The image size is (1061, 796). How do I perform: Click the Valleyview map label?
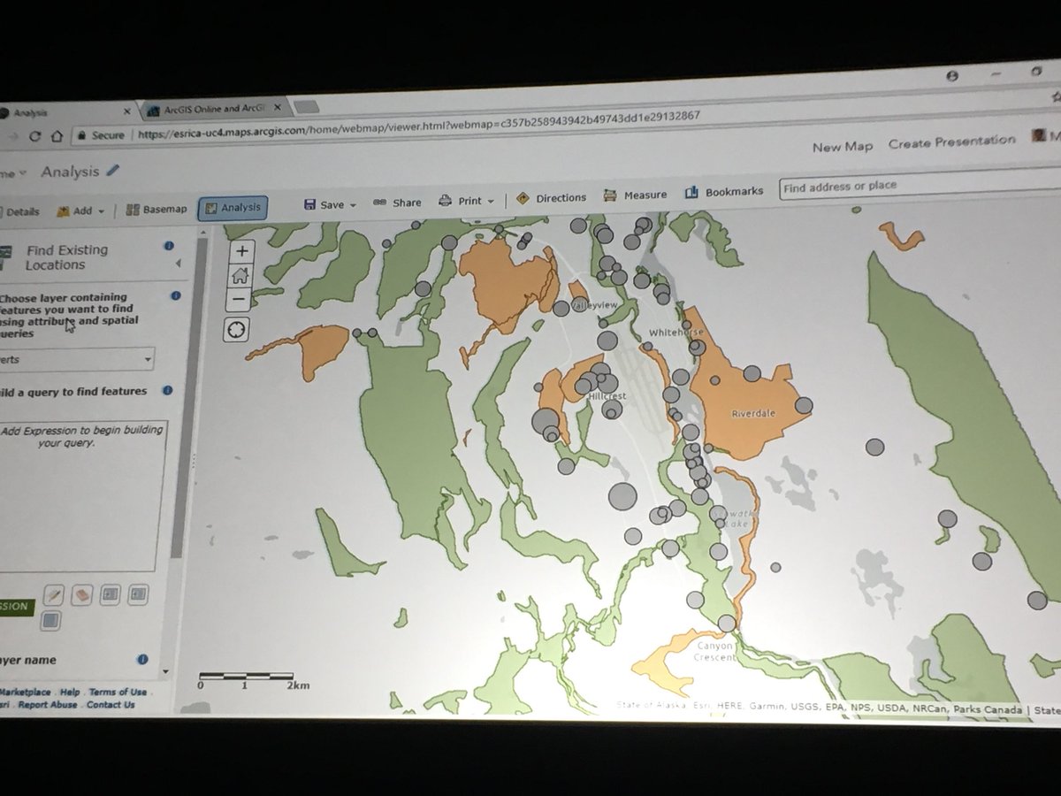(594, 305)
